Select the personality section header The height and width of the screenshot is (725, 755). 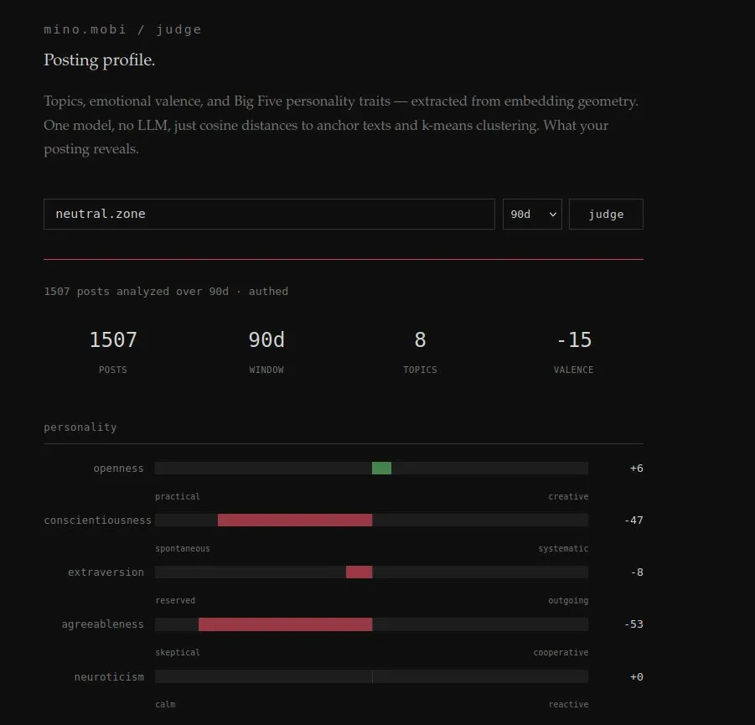[x=80, y=427]
